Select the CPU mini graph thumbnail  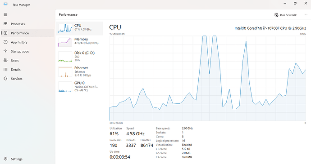tap(65, 28)
